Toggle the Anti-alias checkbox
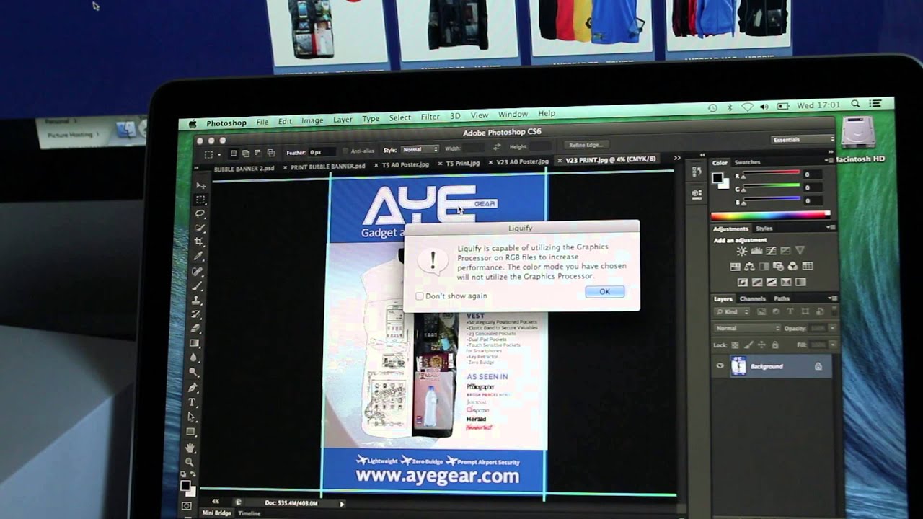The height and width of the screenshot is (519, 923). (345, 151)
